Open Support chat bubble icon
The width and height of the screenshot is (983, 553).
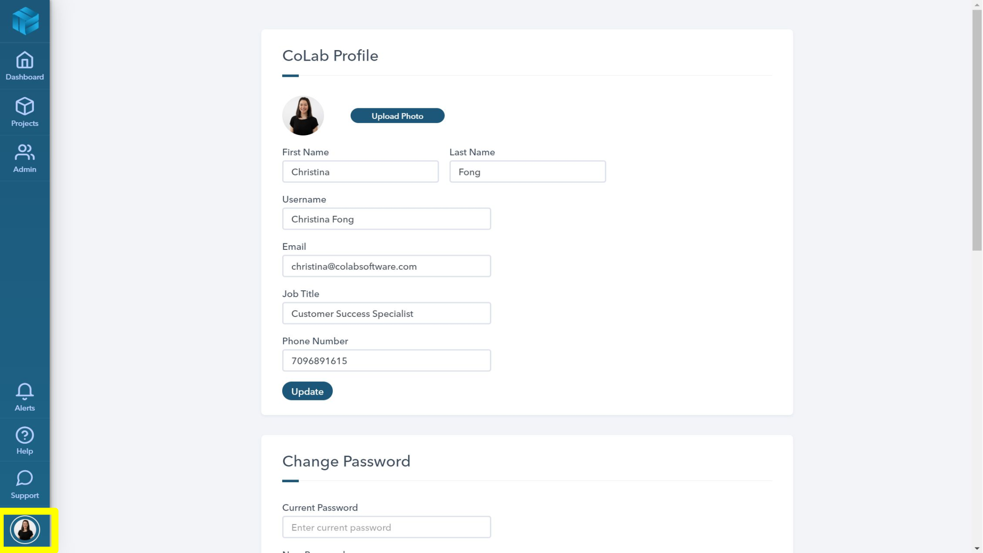pyautogui.click(x=25, y=484)
